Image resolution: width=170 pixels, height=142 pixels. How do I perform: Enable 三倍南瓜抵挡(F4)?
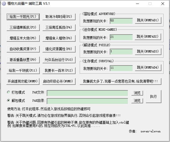tap(59, 28)
